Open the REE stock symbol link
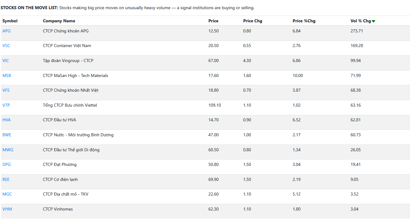This screenshot has height=220, width=410. pyautogui.click(x=6, y=179)
